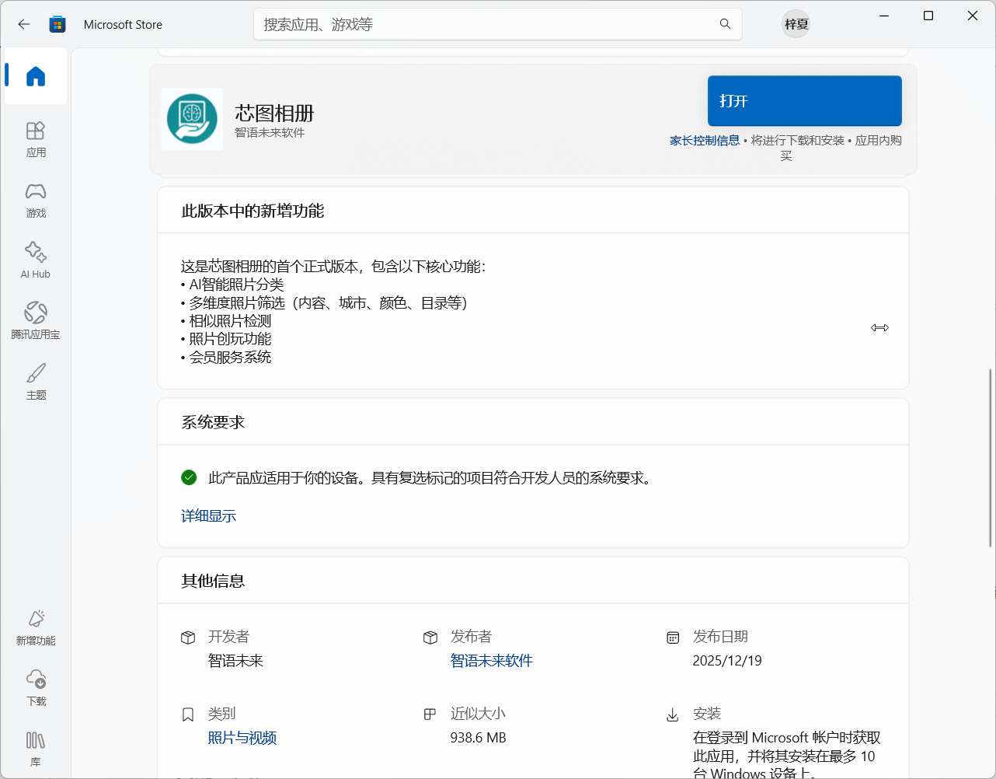Click the 打开 (Open) button

[804, 100]
